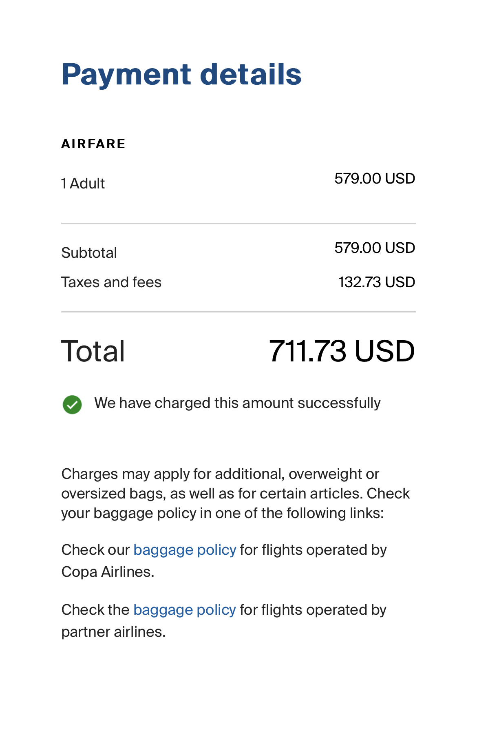The image size is (477, 731).
Task: Select the taxes amount 132.73 USD
Action: click(377, 282)
